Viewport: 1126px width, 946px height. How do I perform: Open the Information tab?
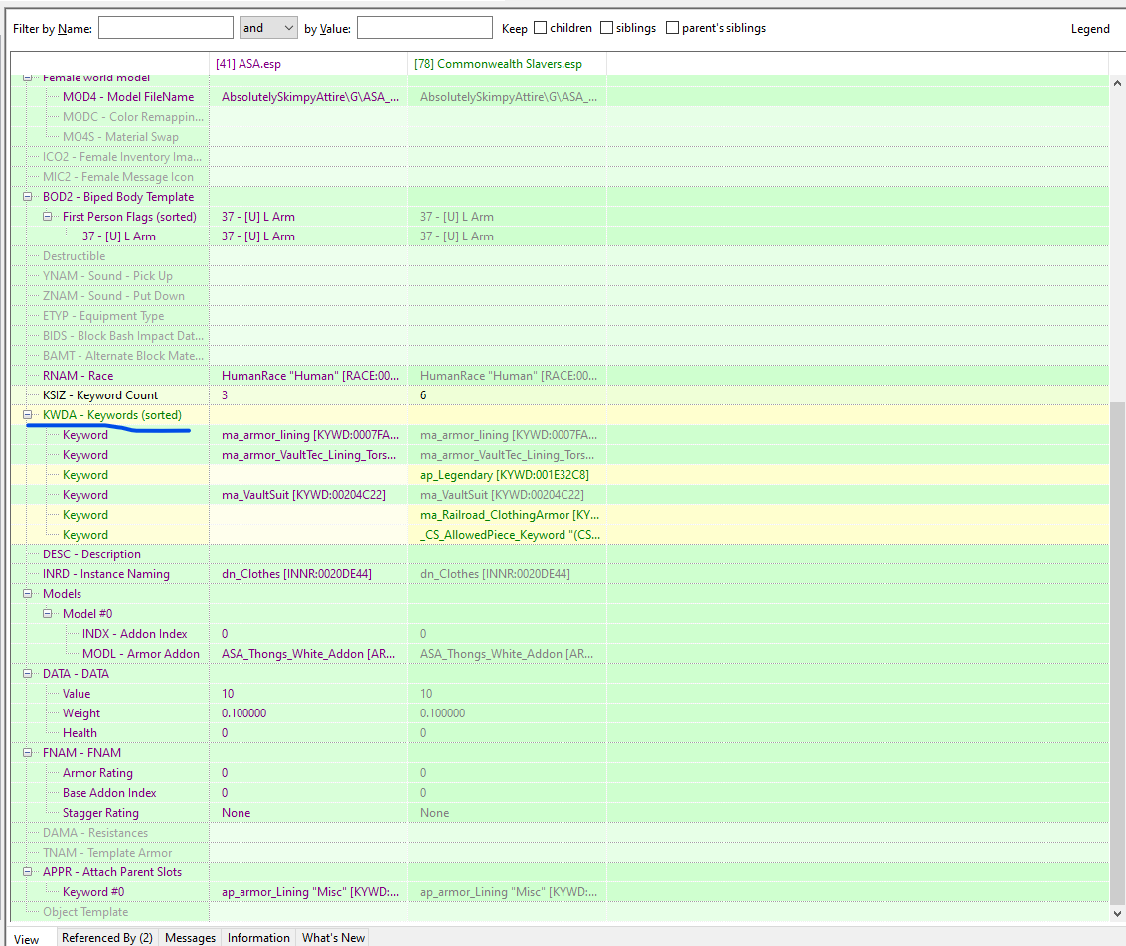click(x=258, y=937)
